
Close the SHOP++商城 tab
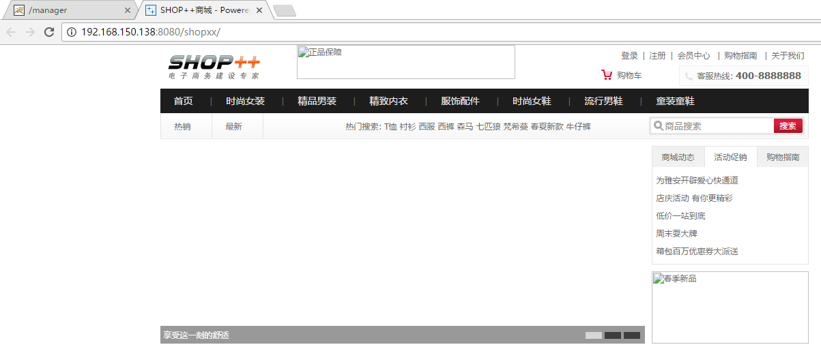tap(259, 10)
